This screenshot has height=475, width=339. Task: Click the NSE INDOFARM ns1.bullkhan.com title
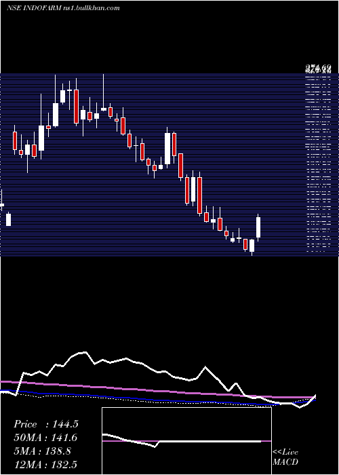[x=63, y=8]
